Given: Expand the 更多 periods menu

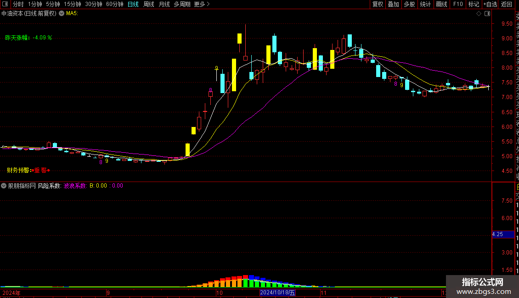Looking at the screenshot, I should 202,4.
